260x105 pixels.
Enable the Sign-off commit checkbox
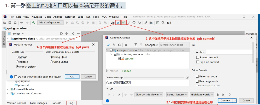click(x=198, y=62)
